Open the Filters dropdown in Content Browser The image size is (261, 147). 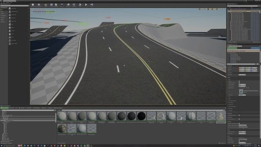[x=59, y=110]
